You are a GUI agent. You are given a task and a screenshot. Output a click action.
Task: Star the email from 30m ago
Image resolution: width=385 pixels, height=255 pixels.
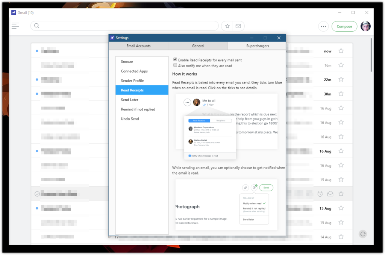click(341, 94)
